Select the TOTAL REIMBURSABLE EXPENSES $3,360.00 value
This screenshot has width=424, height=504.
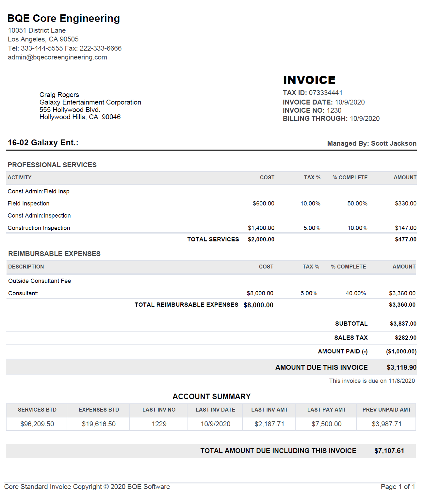(401, 304)
